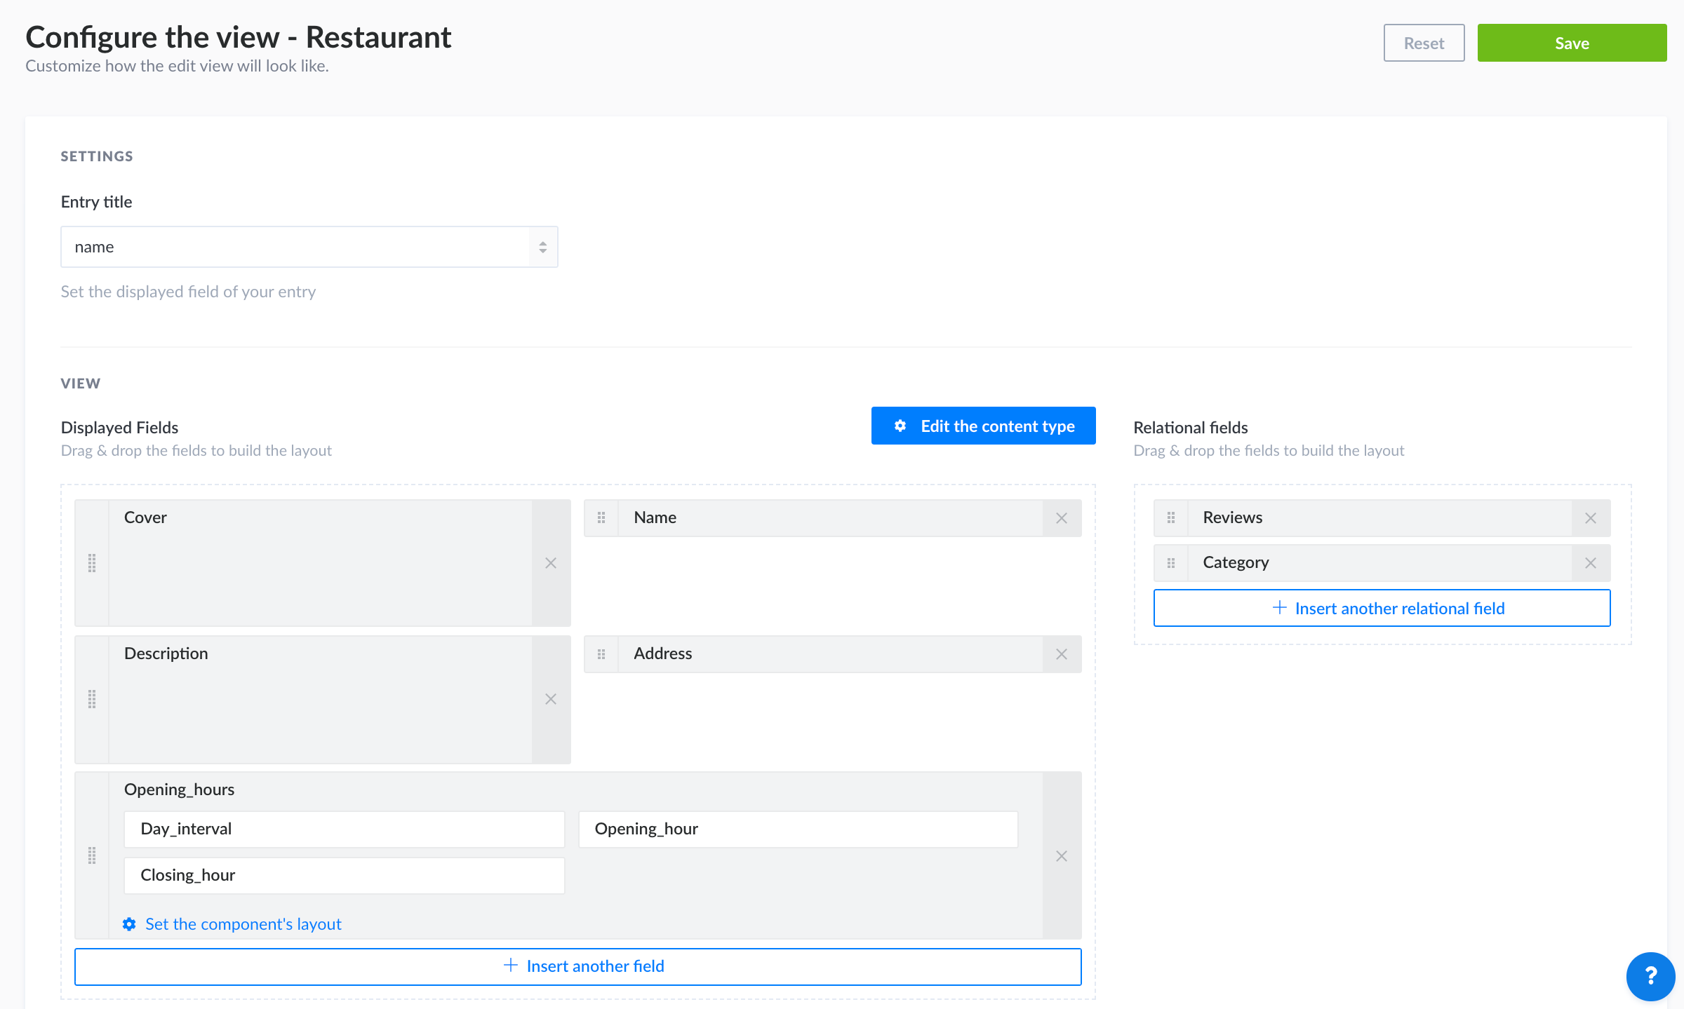Click the drag handle beside the Category field
This screenshot has width=1684, height=1009.
1170,562
